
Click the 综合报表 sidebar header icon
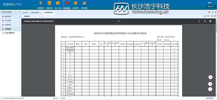click(3, 12)
